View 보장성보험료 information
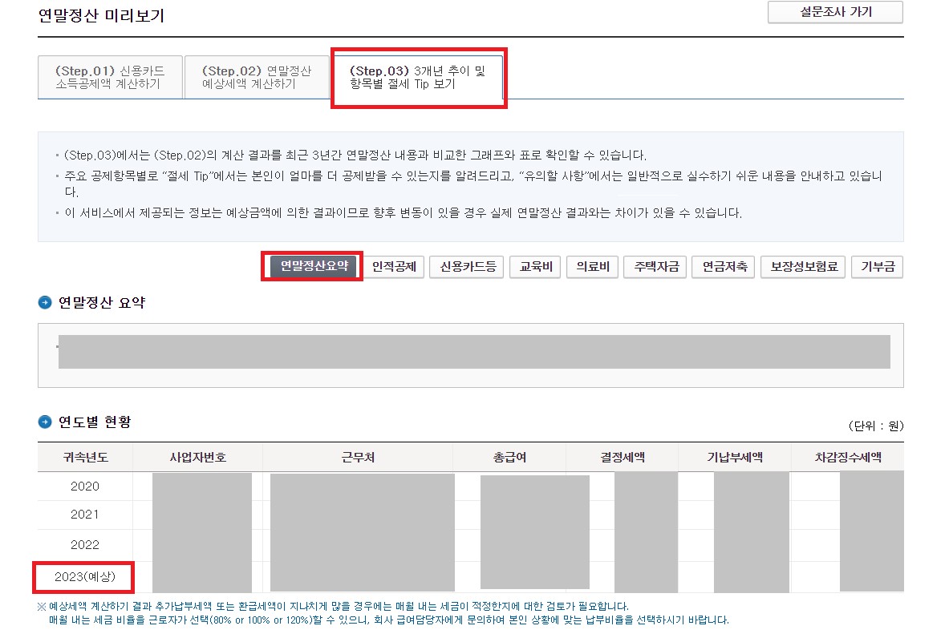Screen dimensions: 949x638 (805, 267)
